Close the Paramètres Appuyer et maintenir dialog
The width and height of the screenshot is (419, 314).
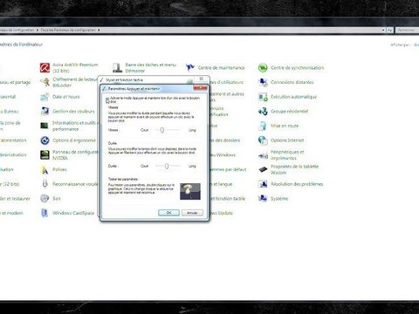(200, 88)
